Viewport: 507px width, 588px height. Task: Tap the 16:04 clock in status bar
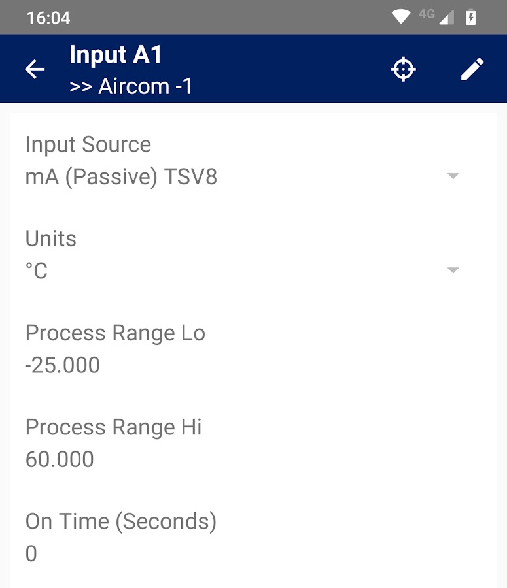point(48,18)
